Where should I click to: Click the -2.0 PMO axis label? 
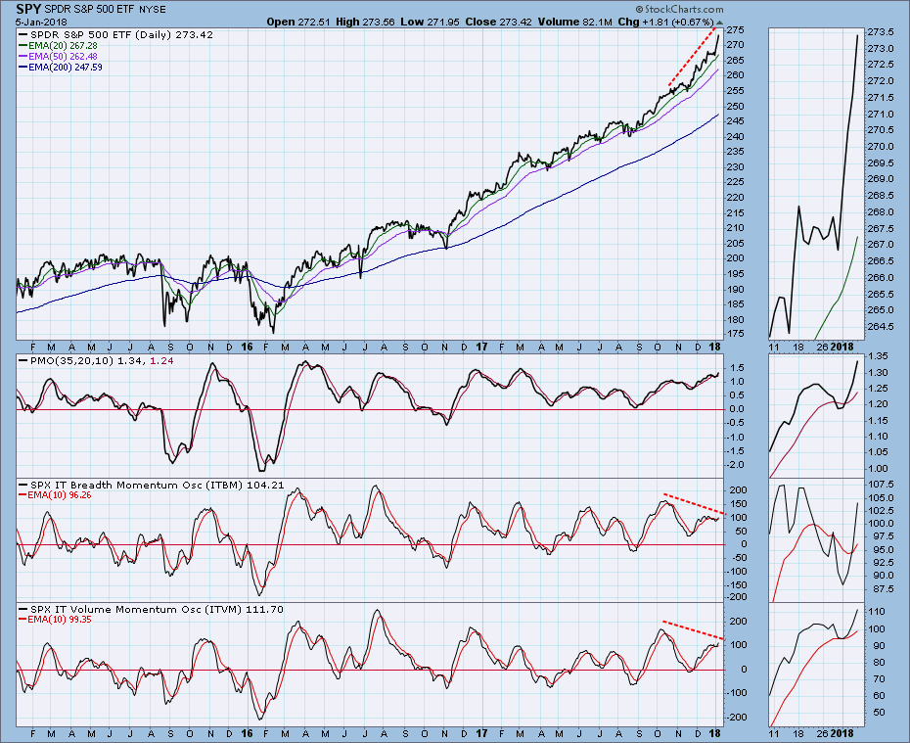tap(737, 465)
